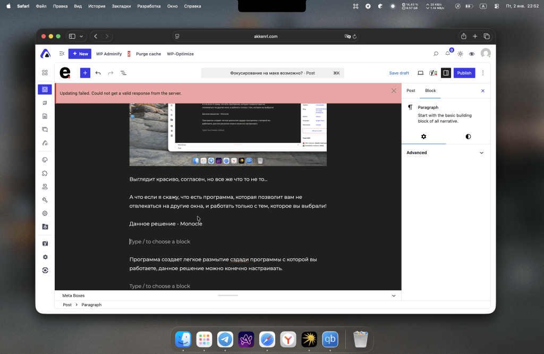Open the three-dot Options menu
Image resolution: width=544 pixels, height=354 pixels.
pyautogui.click(x=483, y=73)
